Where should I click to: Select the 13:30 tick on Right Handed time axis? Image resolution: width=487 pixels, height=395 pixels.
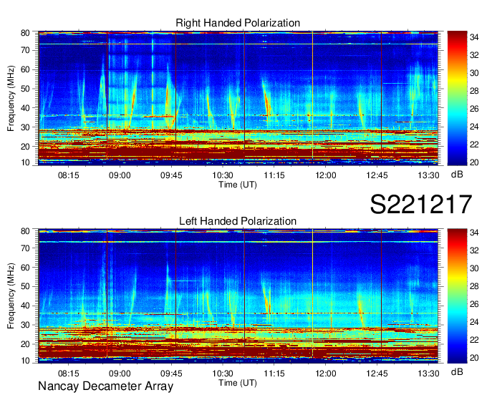pos(428,175)
